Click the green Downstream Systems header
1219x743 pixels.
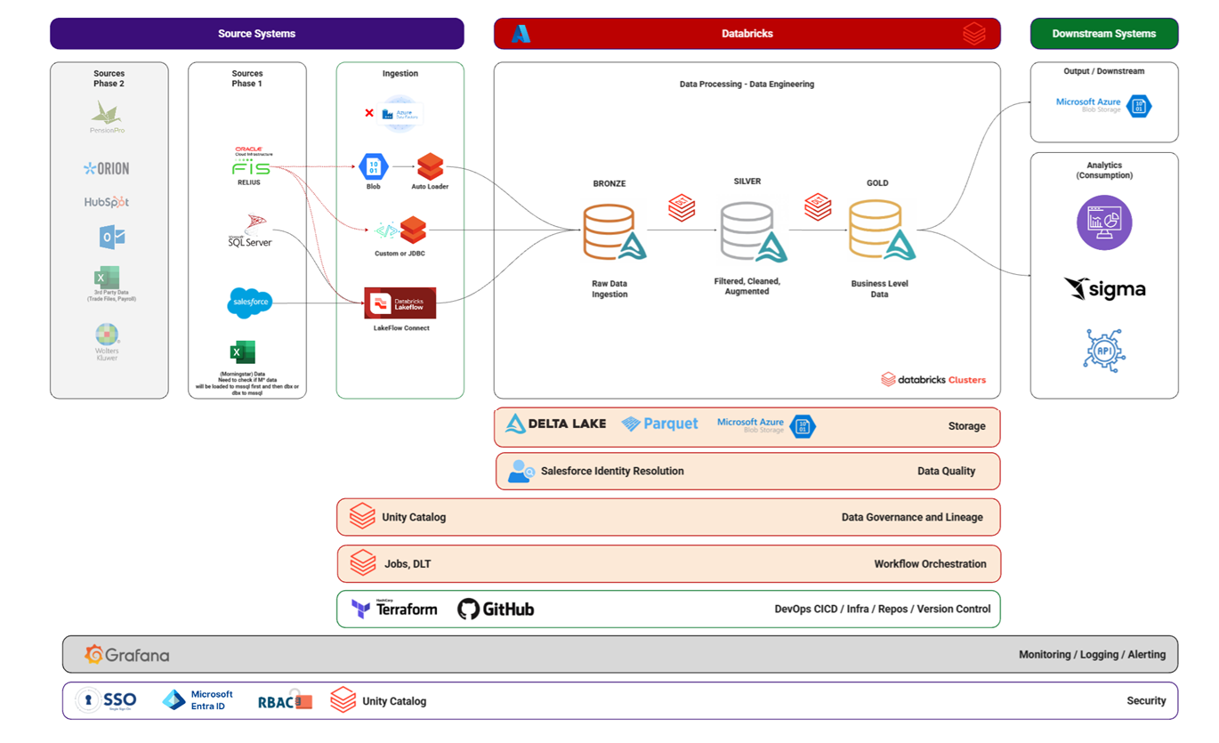click(x=1104, y=34)
